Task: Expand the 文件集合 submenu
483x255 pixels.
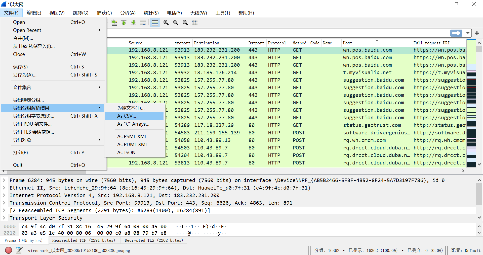Action: tap(53, 87)
